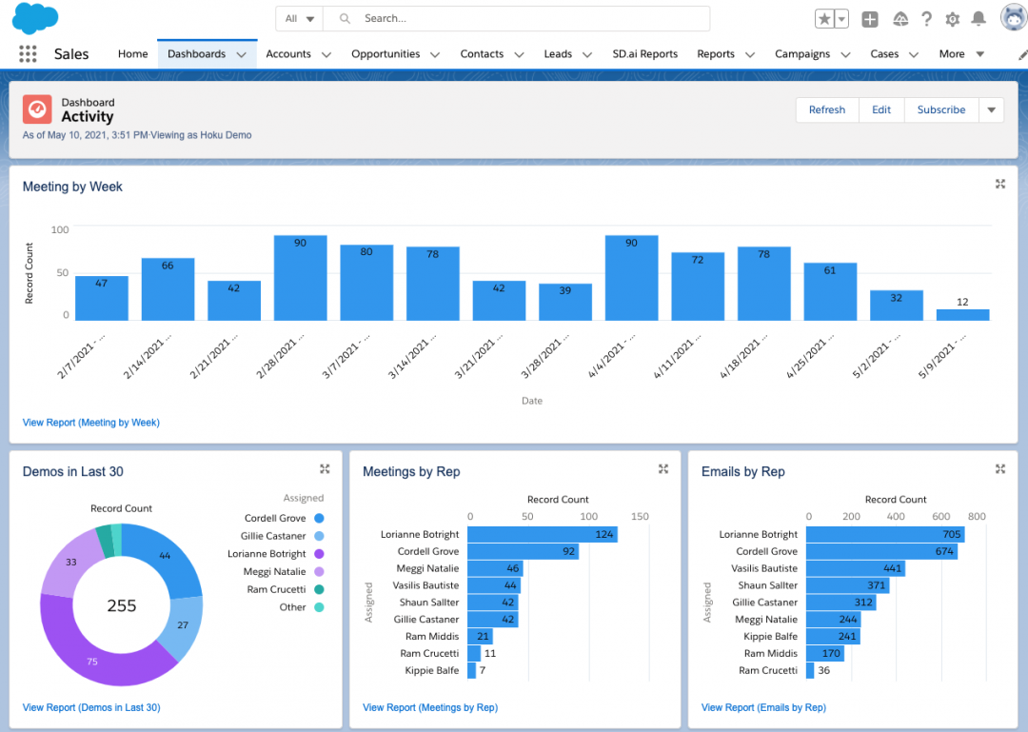The width and height of the screenshot is (1028, 732).
Task: Open the search scope All dropdown
Action: tap(300, 18)
